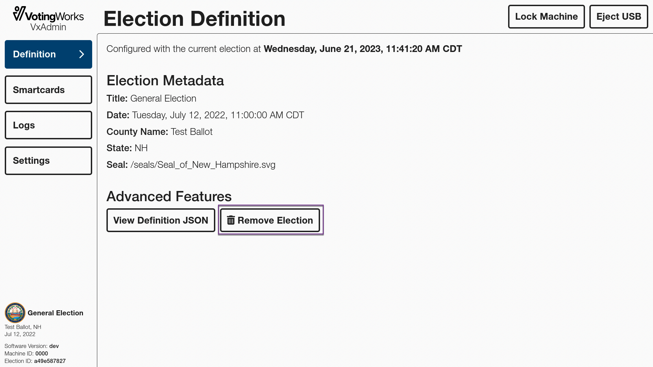Click the Election Definition page heading

[x=194, y=19]
